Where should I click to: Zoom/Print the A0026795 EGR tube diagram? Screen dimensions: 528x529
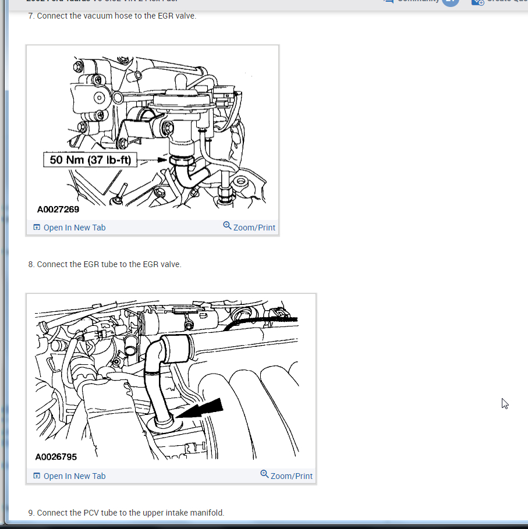click(x=286, y=475)
